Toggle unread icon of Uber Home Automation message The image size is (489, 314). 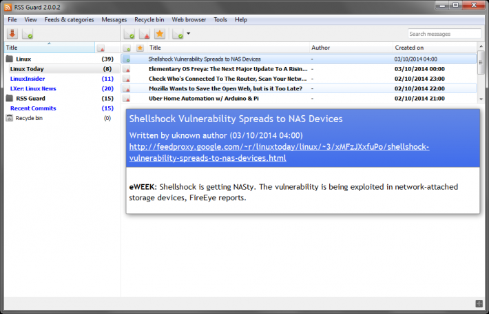126,99
